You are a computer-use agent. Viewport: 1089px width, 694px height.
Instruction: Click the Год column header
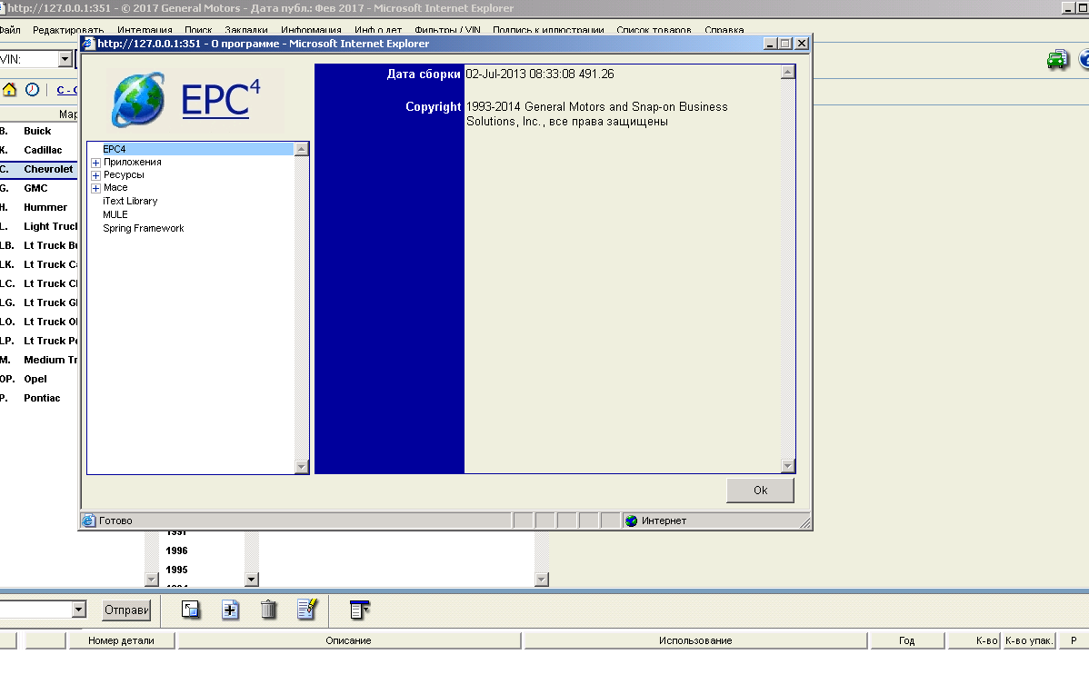click(907, 640)
